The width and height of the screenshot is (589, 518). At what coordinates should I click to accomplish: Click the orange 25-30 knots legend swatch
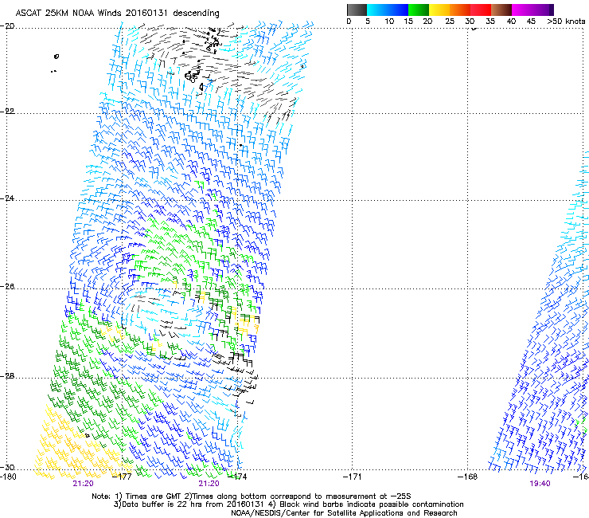tap(460, 10)
